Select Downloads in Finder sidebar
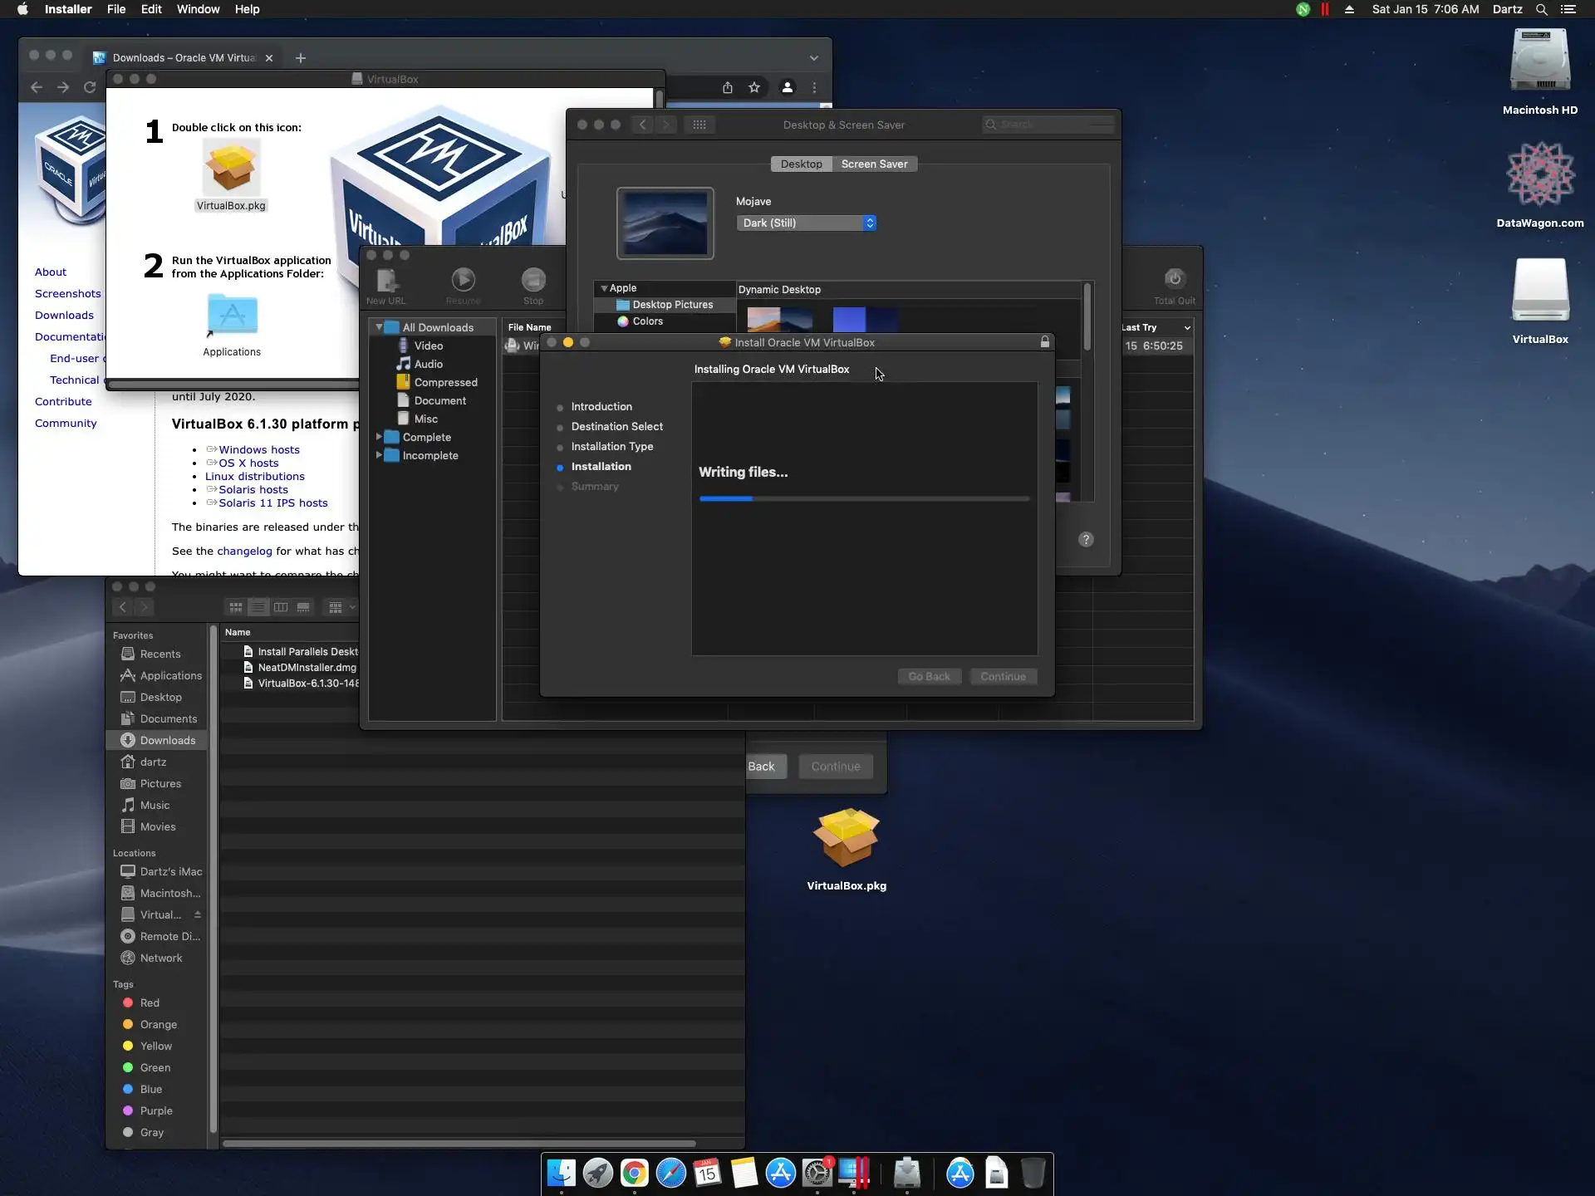Screen dimensions: 1595x1196 [x=167, y=740]
